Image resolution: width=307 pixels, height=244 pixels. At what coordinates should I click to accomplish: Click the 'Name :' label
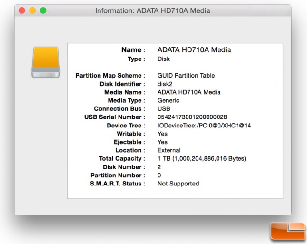point(133,50)
